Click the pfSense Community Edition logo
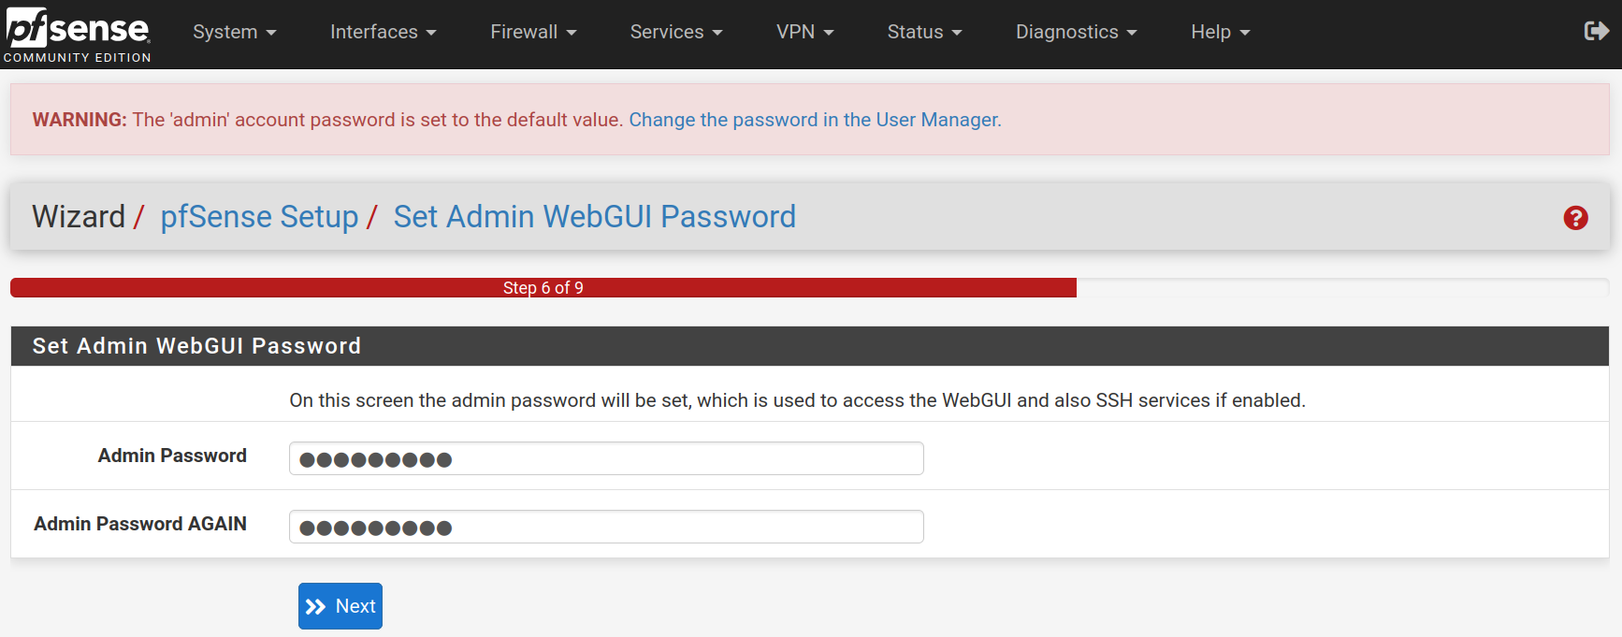This screenshot has height=637, width=1622. pos(77,35)
